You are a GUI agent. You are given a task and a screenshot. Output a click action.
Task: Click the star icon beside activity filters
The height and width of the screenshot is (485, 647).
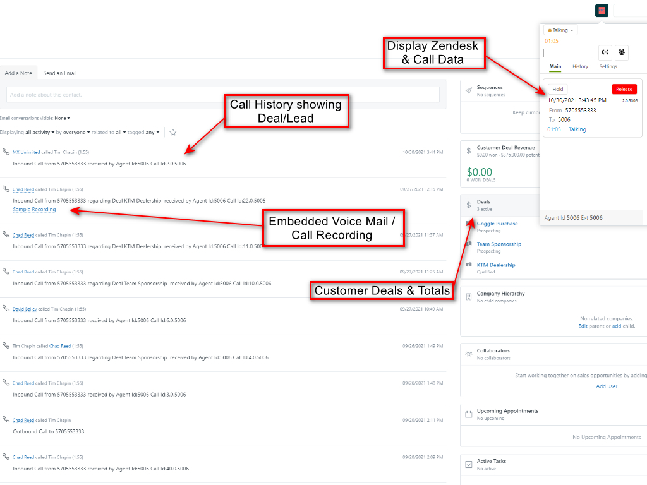pos(172,132)
